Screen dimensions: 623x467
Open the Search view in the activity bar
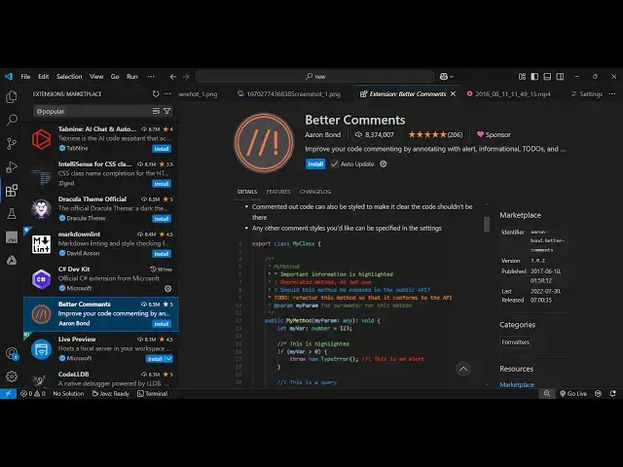tap(12, 120)
